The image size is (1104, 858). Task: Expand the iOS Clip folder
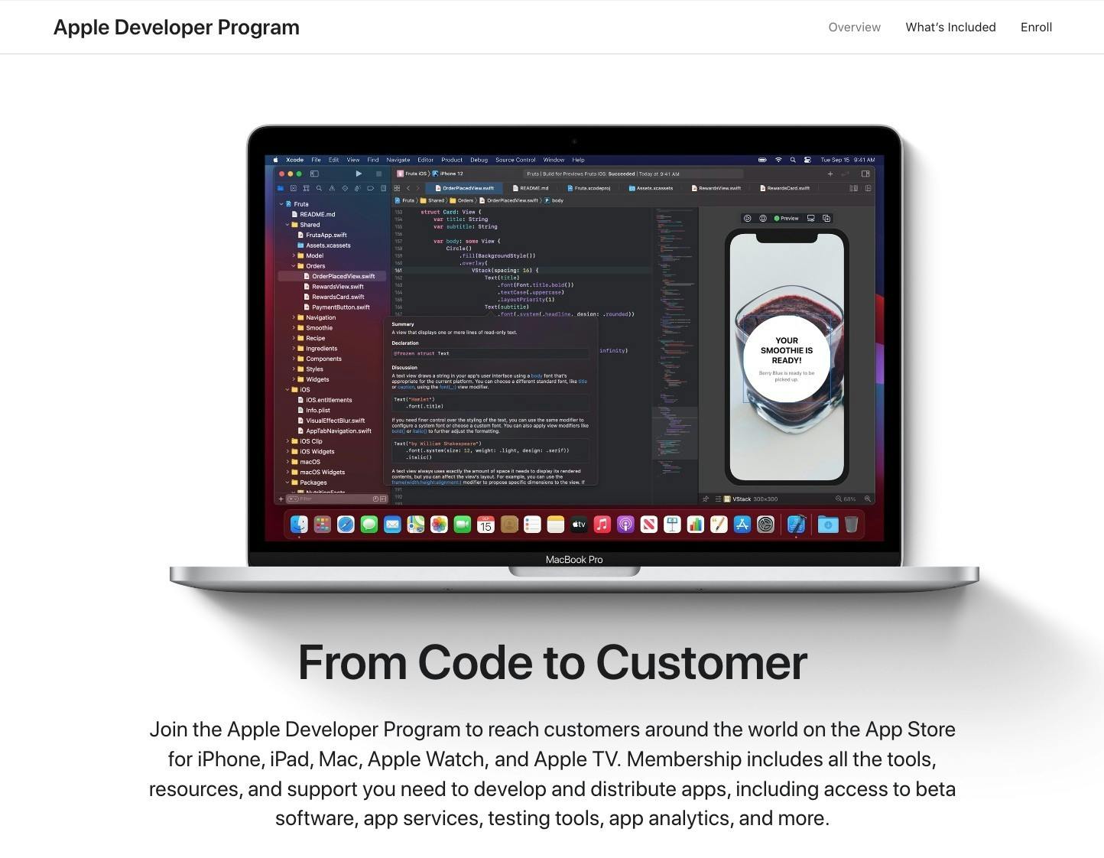pos(287,441)
